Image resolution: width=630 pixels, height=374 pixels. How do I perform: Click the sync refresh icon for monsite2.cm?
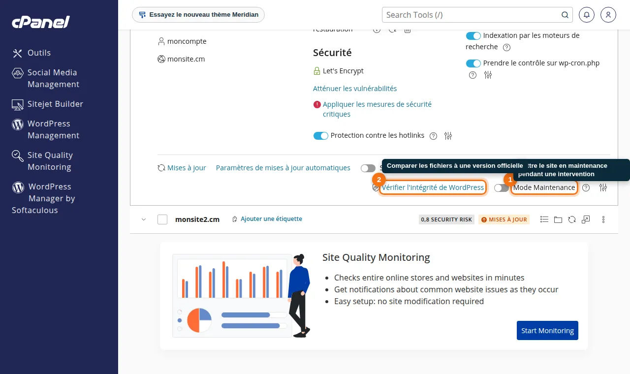572,219
